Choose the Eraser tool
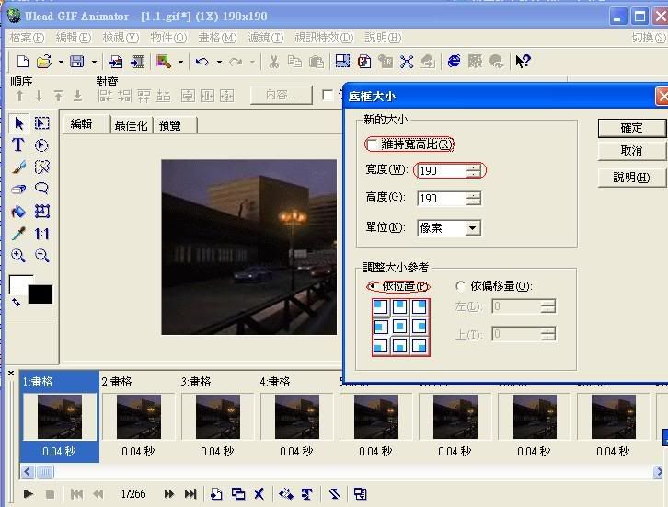The width and height of the screenshot is (668, 507). coord(17,189)
